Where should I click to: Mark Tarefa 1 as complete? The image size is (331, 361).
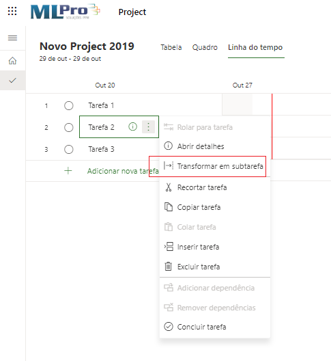[x=69, y=105]
